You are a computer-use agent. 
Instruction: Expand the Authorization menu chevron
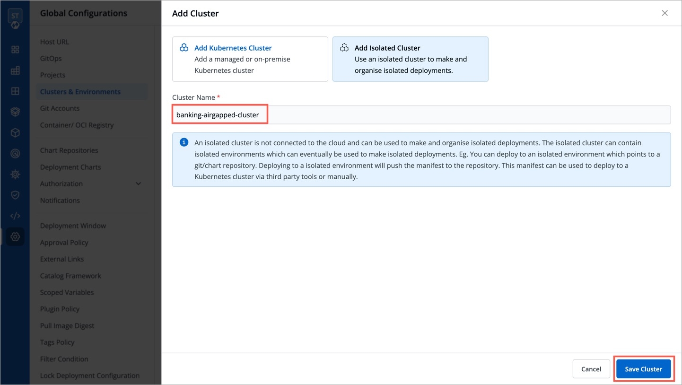(139, 184)
